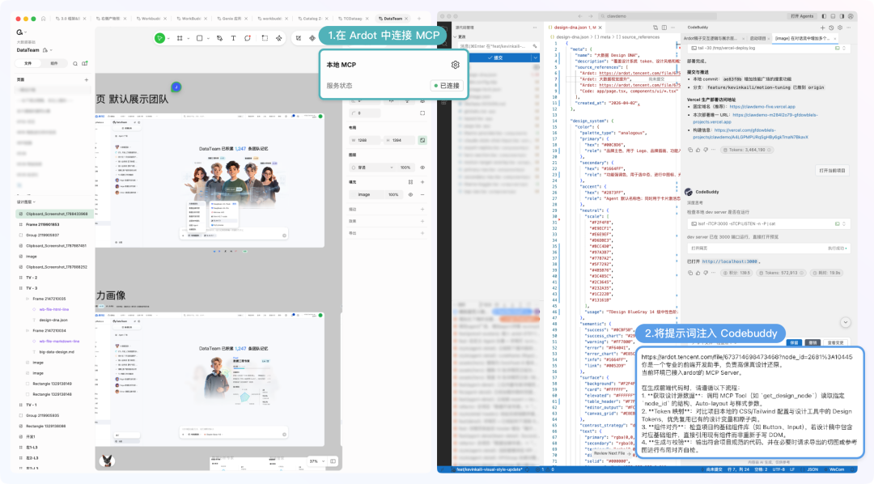Open CodeBuddy chat history clock icon
874x484 pixels.
point(831,28)
